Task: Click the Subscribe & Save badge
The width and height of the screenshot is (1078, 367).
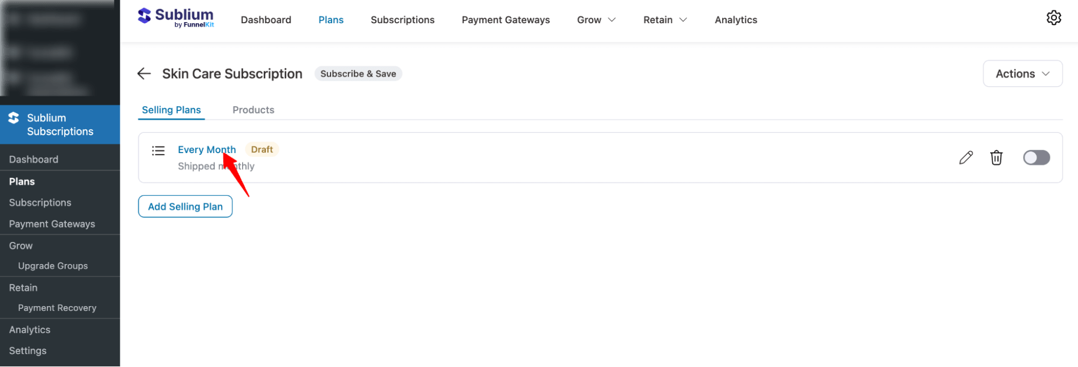Action: [358, 74]
